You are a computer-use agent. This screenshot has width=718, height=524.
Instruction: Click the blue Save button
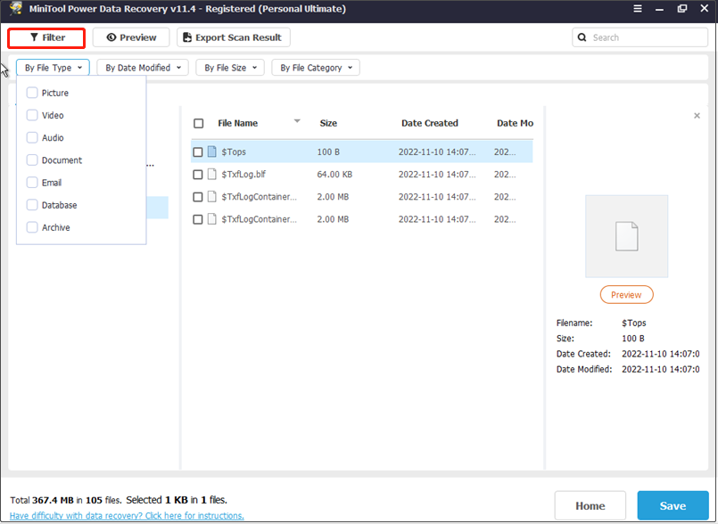tap(673, 505)
